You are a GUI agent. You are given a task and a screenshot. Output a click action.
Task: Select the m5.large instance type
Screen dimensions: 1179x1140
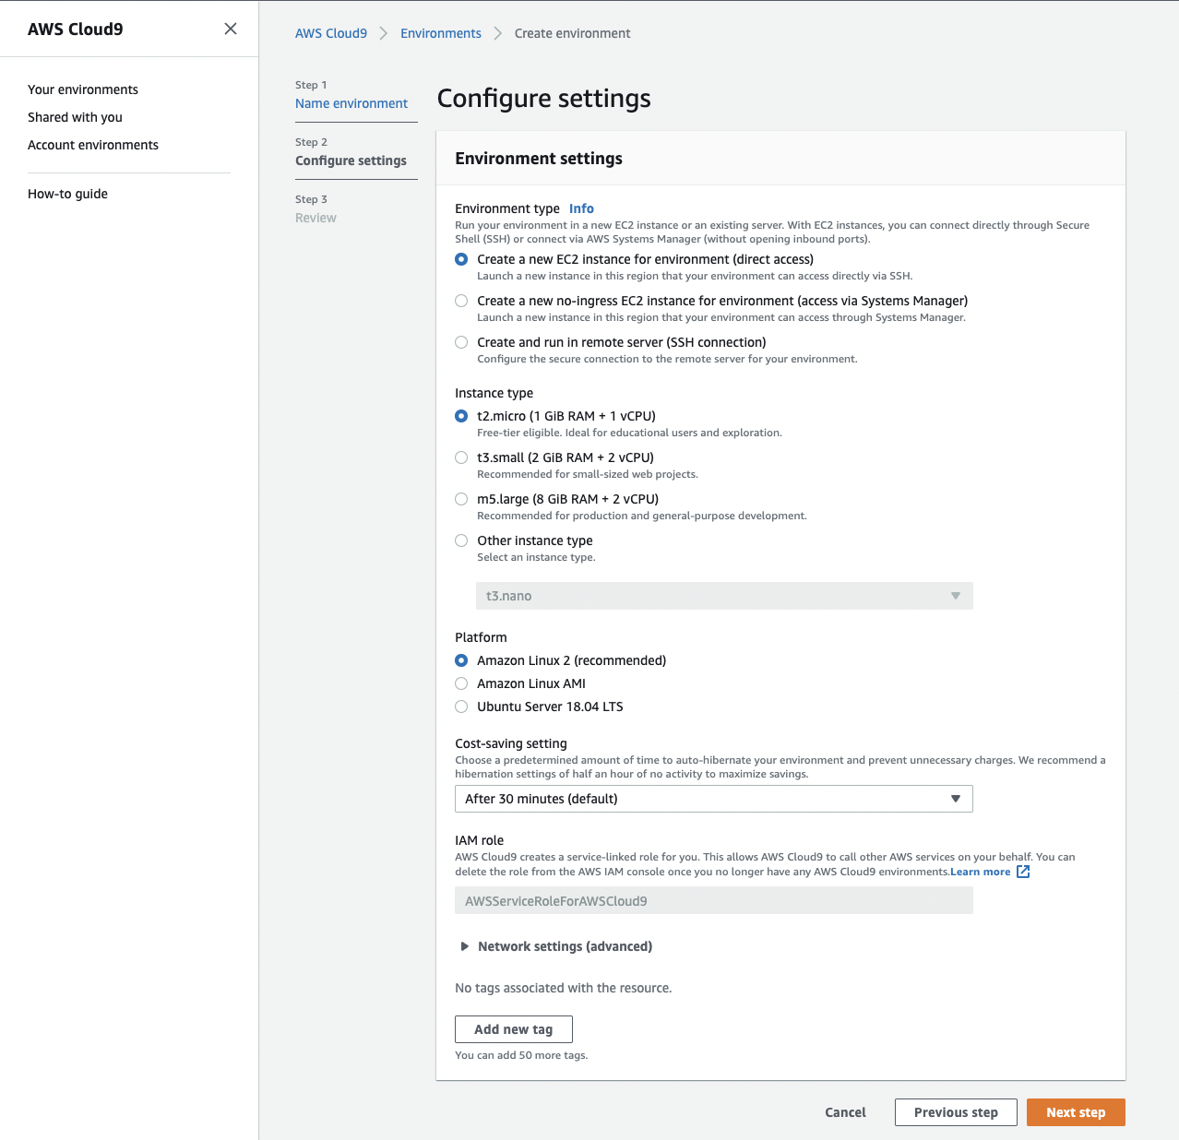tap(461, 499)
